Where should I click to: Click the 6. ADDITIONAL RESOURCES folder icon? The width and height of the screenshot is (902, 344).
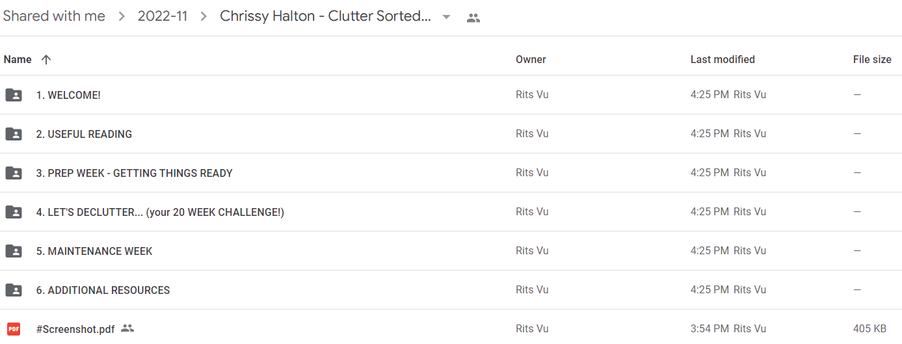[x=14, y=290]
